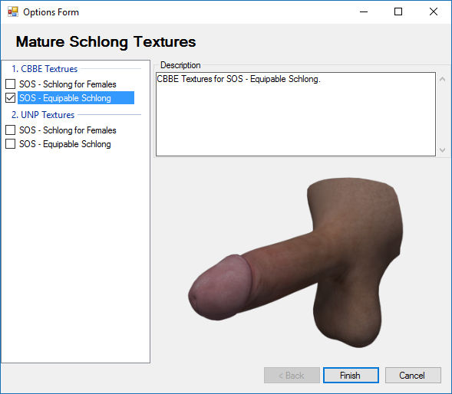Select UNP SOS - Equipable Schlong label
Image resolution: width=452 pixels, height=394 pixels.
click(x=65, y=143)
